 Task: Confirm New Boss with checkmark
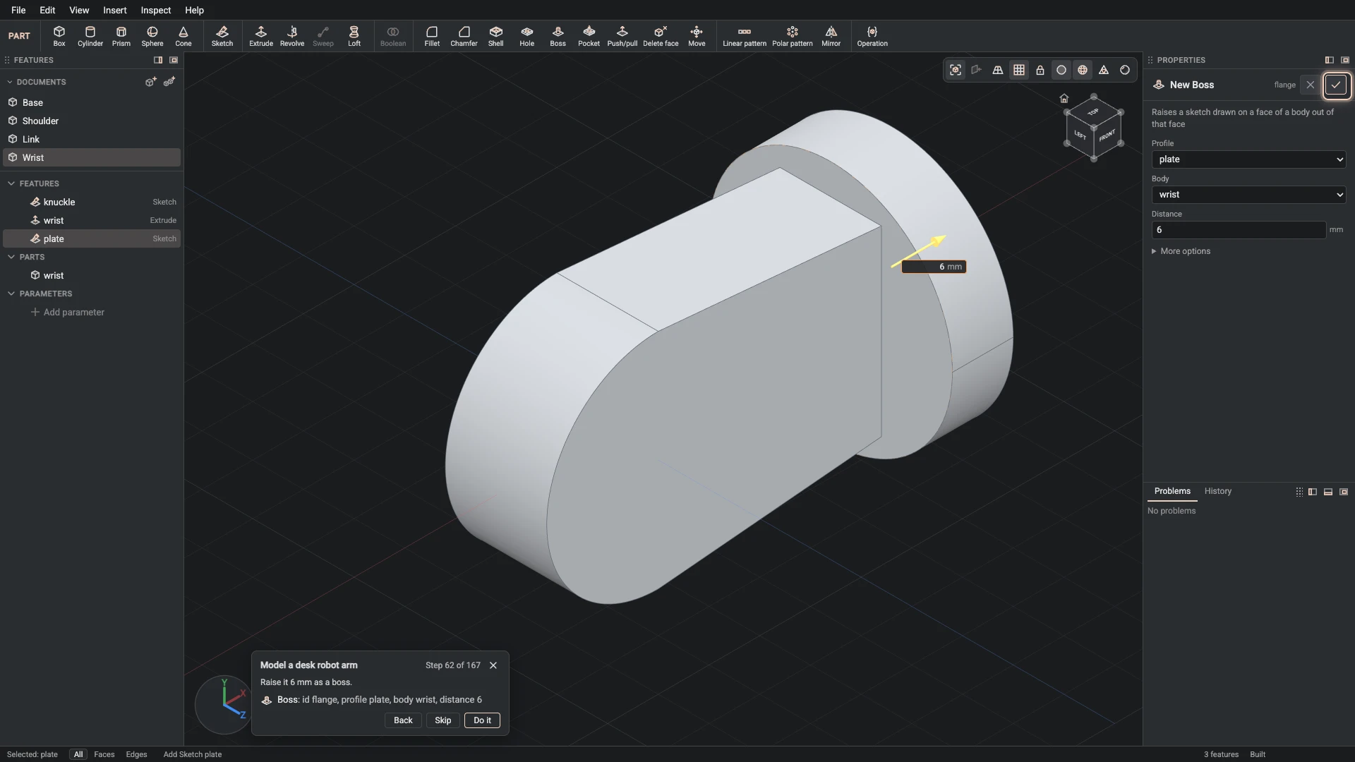click(1336, 85)
